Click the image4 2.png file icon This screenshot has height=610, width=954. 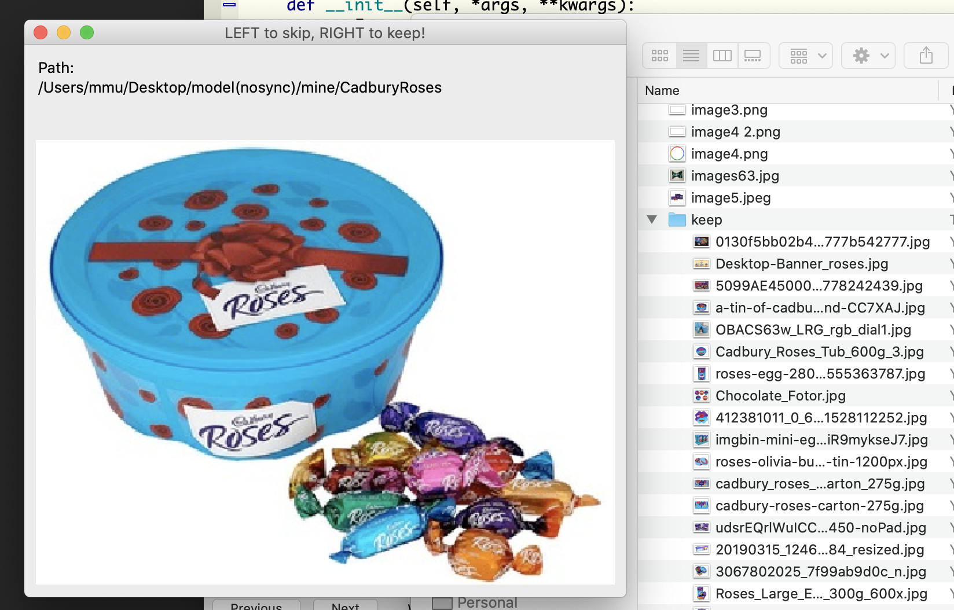click(x=677, y=132)
